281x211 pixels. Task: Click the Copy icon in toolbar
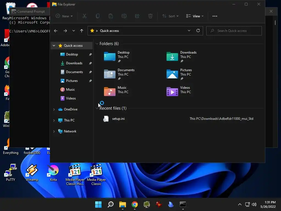(x=98, y=16)
